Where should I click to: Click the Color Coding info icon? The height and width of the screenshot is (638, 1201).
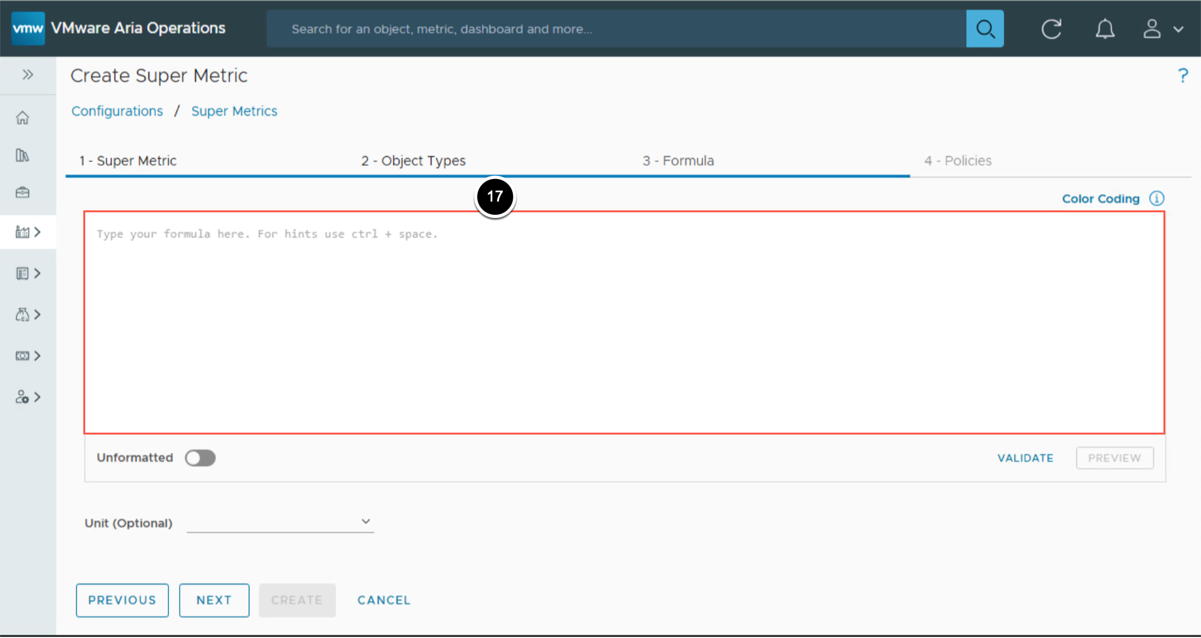1157,198
